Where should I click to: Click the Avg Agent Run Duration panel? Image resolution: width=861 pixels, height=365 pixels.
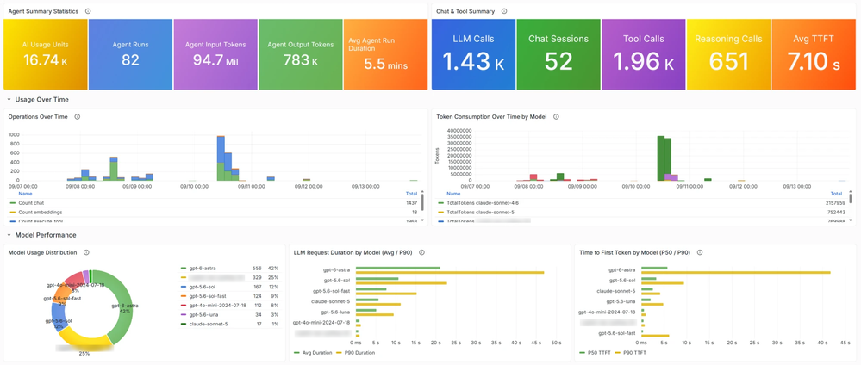[x=385, y=54]
